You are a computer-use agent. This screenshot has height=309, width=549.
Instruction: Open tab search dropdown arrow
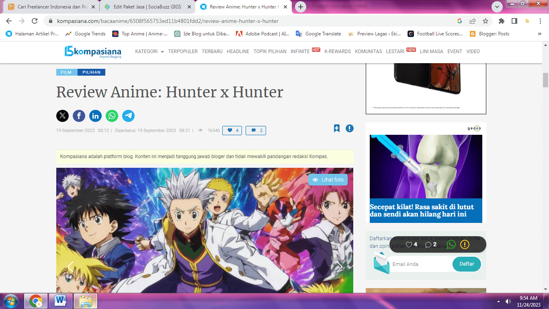point(498,7)
